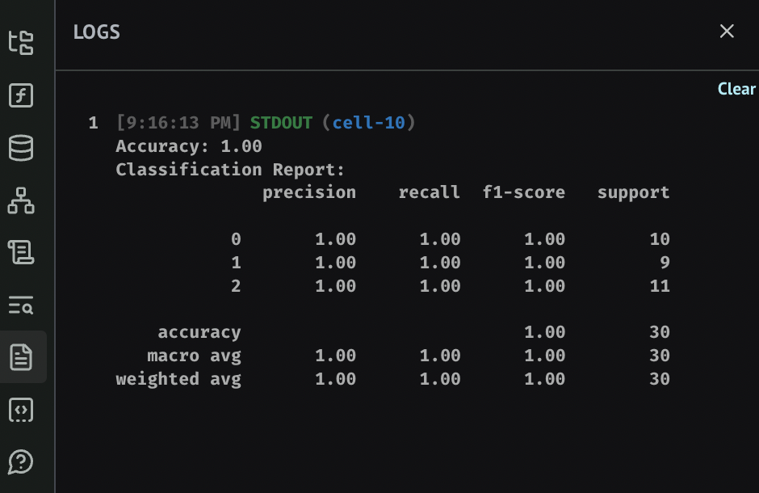Open the dependency graph icon
Viewport: 759px width, 493px height.
[21, 200]
